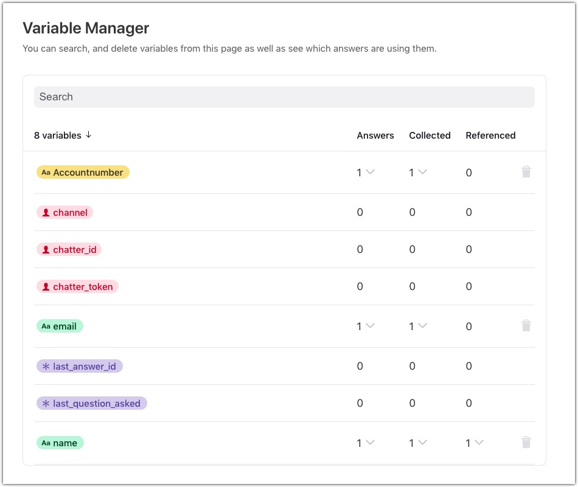Click the trash icon for email variable
The width and height of the screenshot is (578, 487).
[x=526, y=326]
